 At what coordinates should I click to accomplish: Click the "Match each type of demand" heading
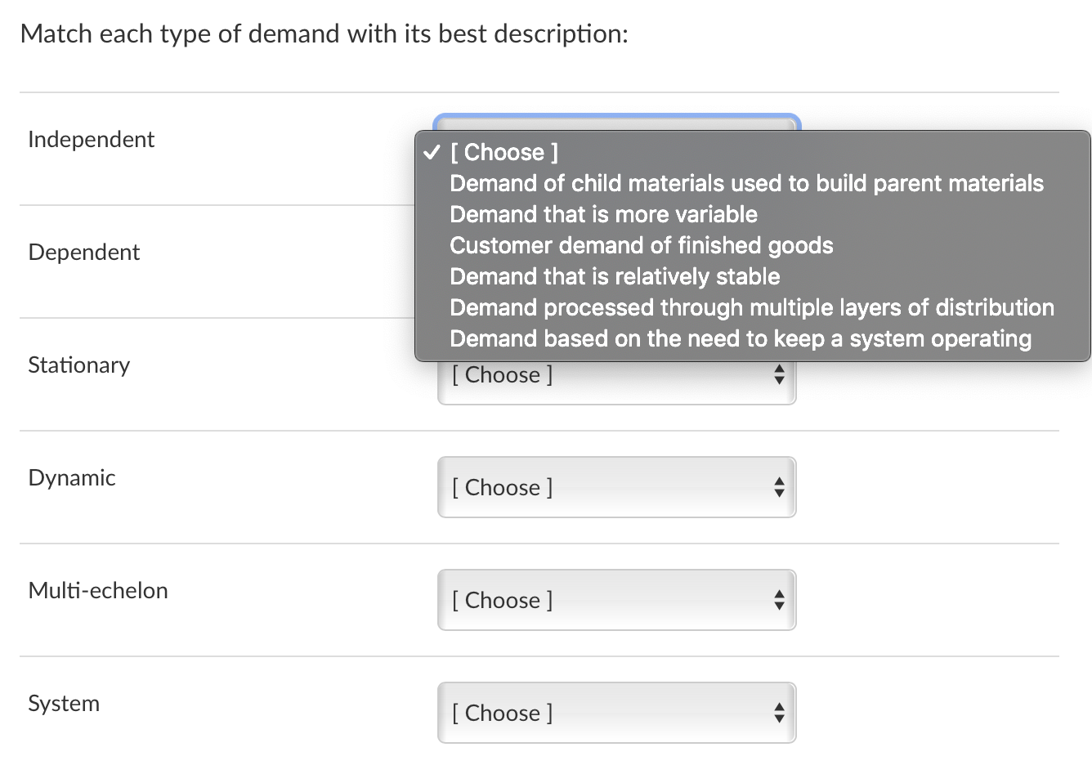[x=324, y=34]
